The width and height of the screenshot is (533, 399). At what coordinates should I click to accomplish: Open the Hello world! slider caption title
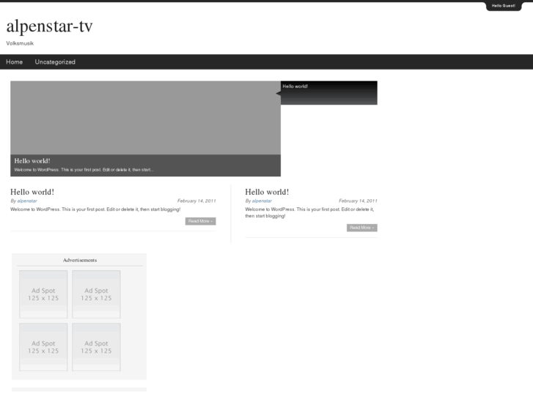pyautogui.click(x=32, y=161)
